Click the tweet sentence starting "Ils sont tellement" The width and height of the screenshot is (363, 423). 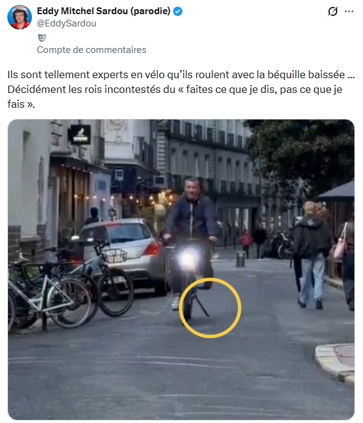pos(181,75)
